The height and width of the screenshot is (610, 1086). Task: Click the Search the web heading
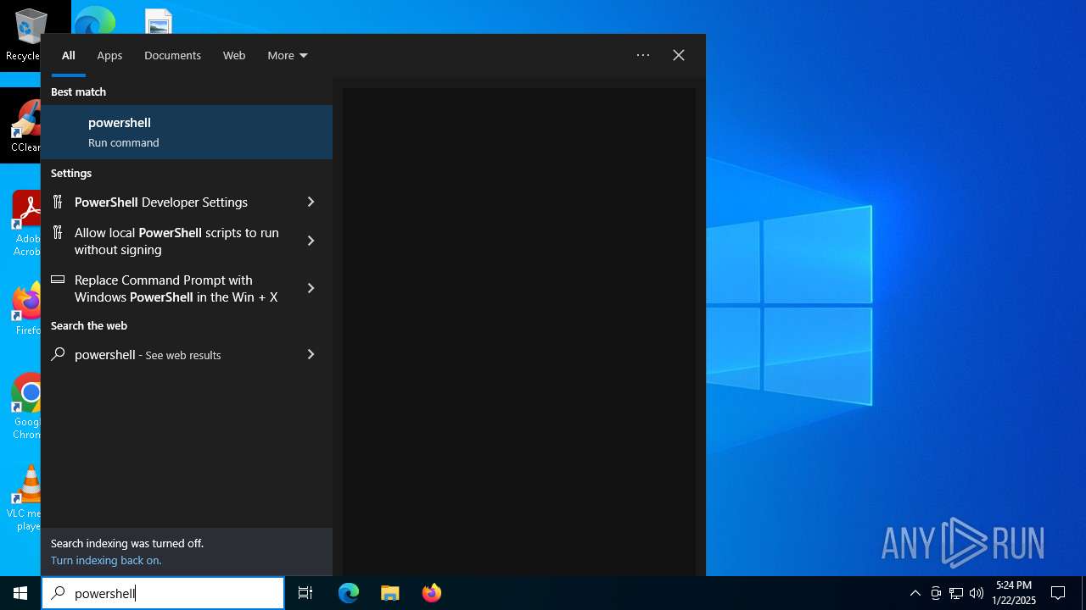tap(89, 325)
